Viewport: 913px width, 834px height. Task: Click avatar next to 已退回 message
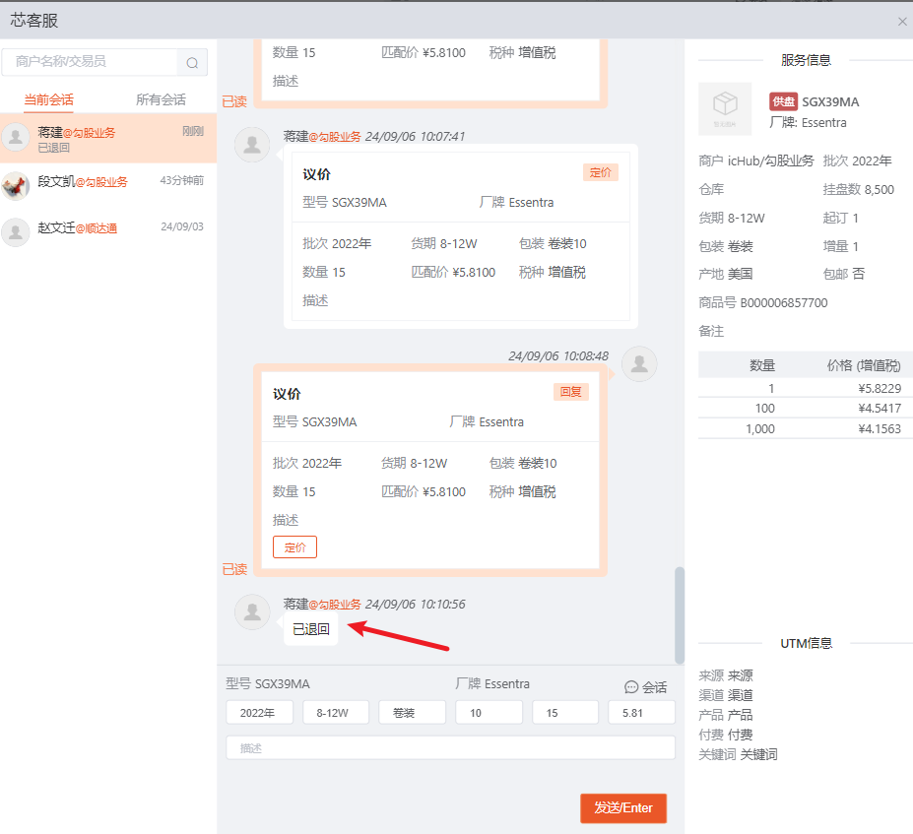coord(252,611)
